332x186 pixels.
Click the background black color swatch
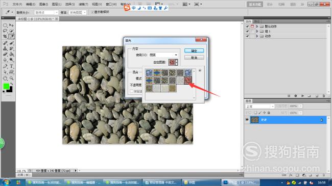pyautogui.click(x=10, y=90)
